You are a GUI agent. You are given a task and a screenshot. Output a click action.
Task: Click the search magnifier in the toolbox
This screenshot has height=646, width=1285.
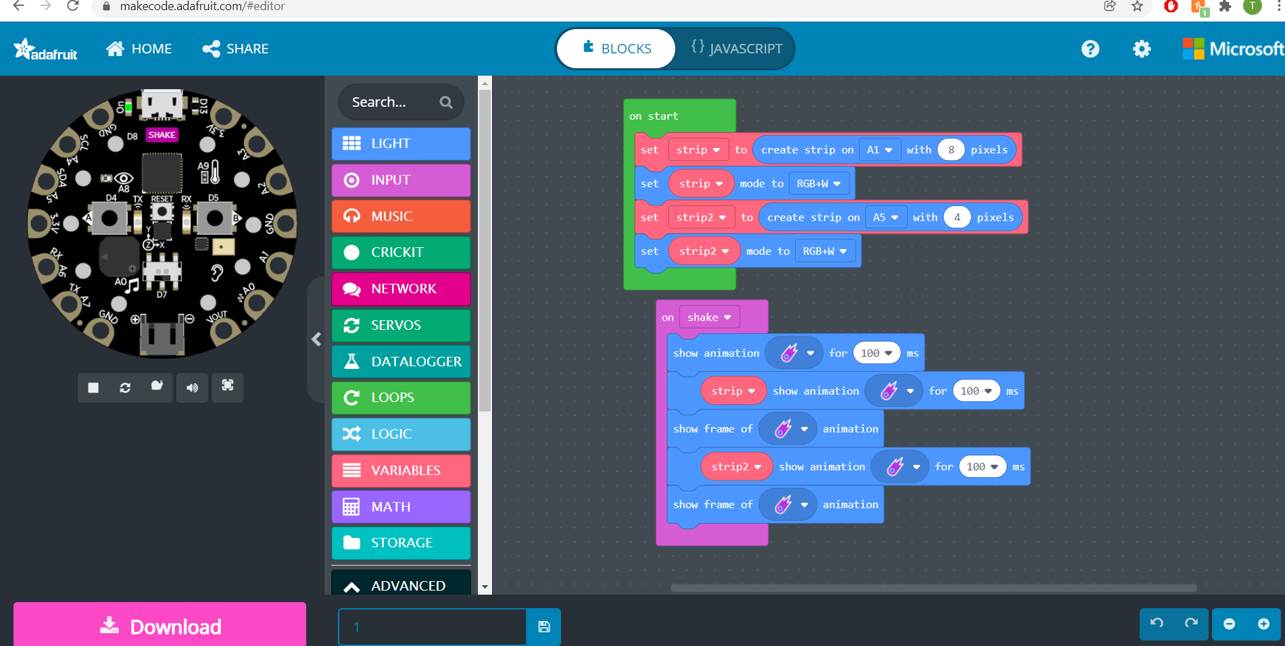click(445, 102)
